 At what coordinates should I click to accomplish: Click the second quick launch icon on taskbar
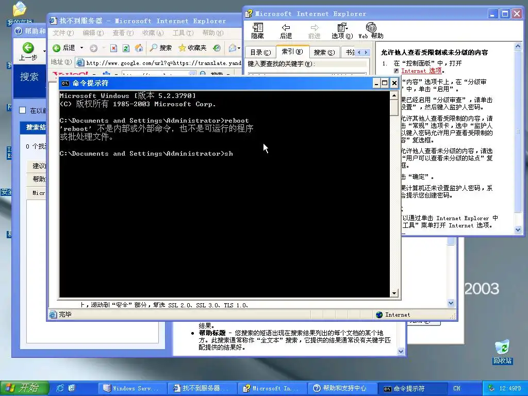(x=72, y=388)
